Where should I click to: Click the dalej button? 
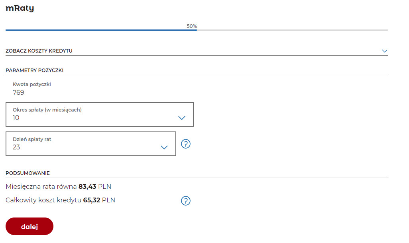click(x=29, y=226)
